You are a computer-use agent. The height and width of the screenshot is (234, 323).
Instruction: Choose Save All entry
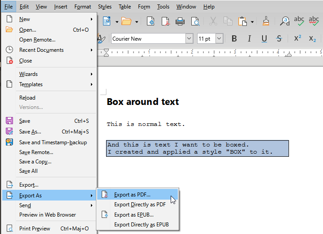tap(49, 171)
